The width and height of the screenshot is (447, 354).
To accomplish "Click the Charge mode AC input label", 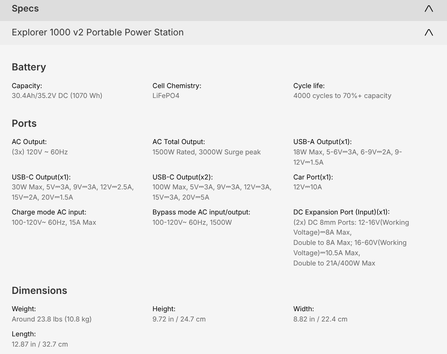I will [x=49, y=212].
